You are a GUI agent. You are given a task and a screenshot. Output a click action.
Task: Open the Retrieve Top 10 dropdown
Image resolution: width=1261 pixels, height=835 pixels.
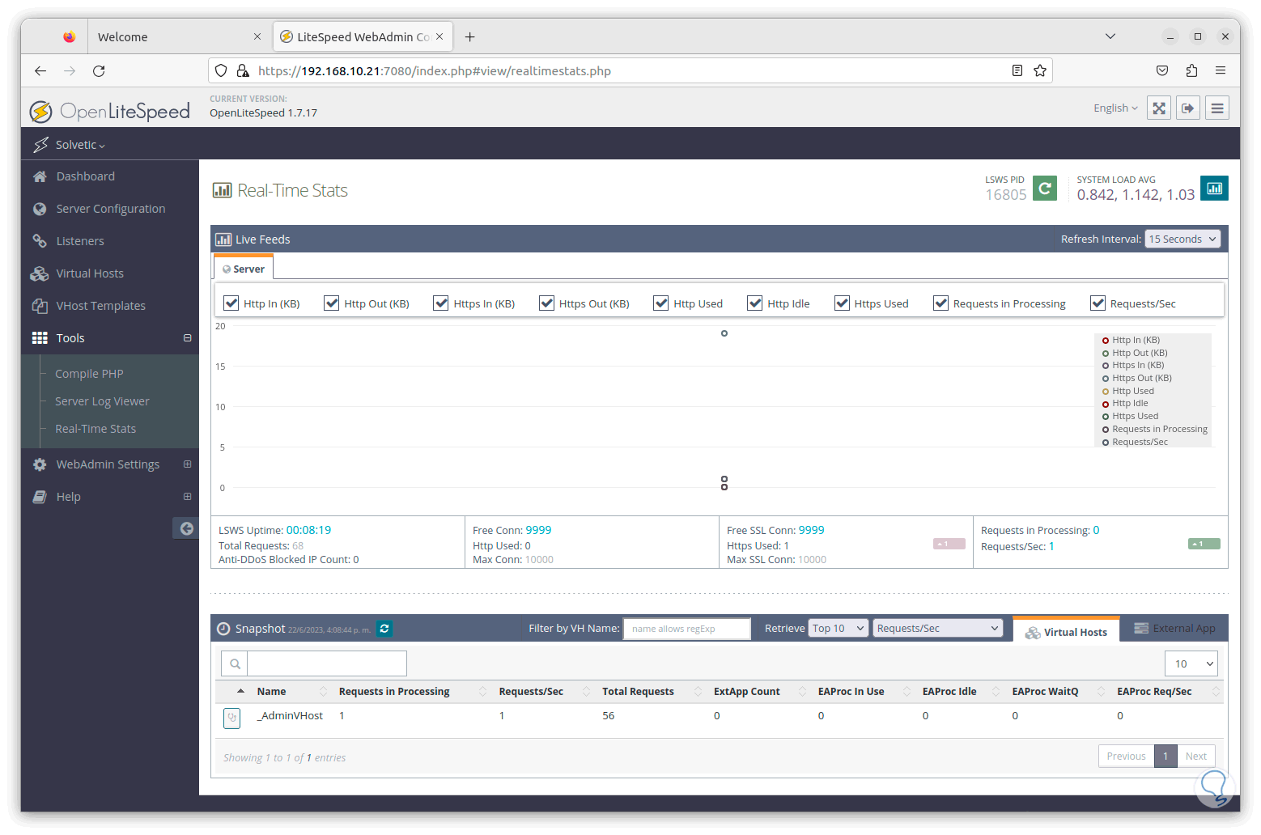click(839, 629)
